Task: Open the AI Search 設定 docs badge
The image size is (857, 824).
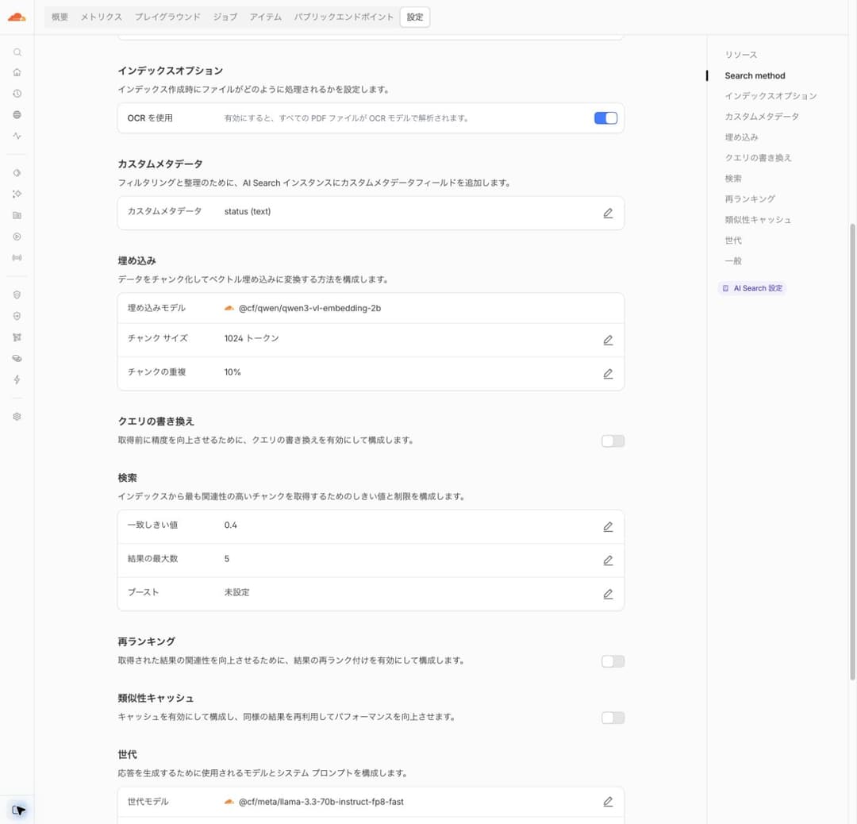Action: coord(752,288)
